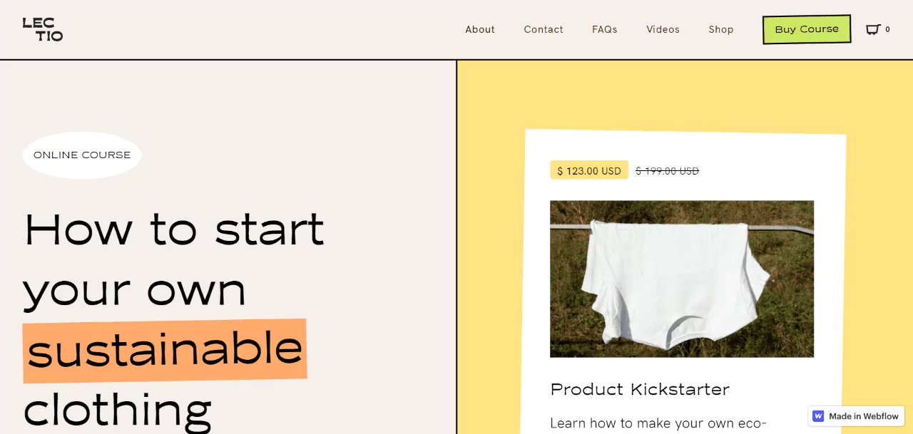Open the Shop page
The image size is (913, 434).
pyautogui.click(x=720, y=29)
